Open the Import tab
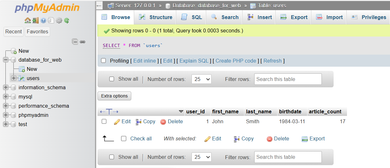The image size is (390, 168). 329,17
